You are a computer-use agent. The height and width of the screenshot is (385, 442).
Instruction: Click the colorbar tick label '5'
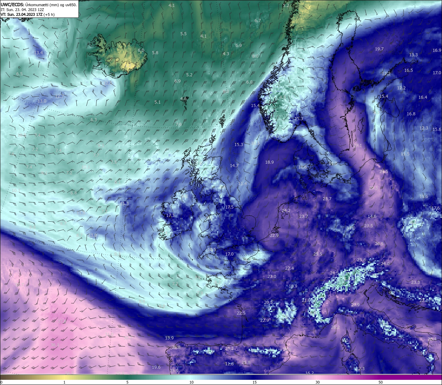[x=127, y=382]
